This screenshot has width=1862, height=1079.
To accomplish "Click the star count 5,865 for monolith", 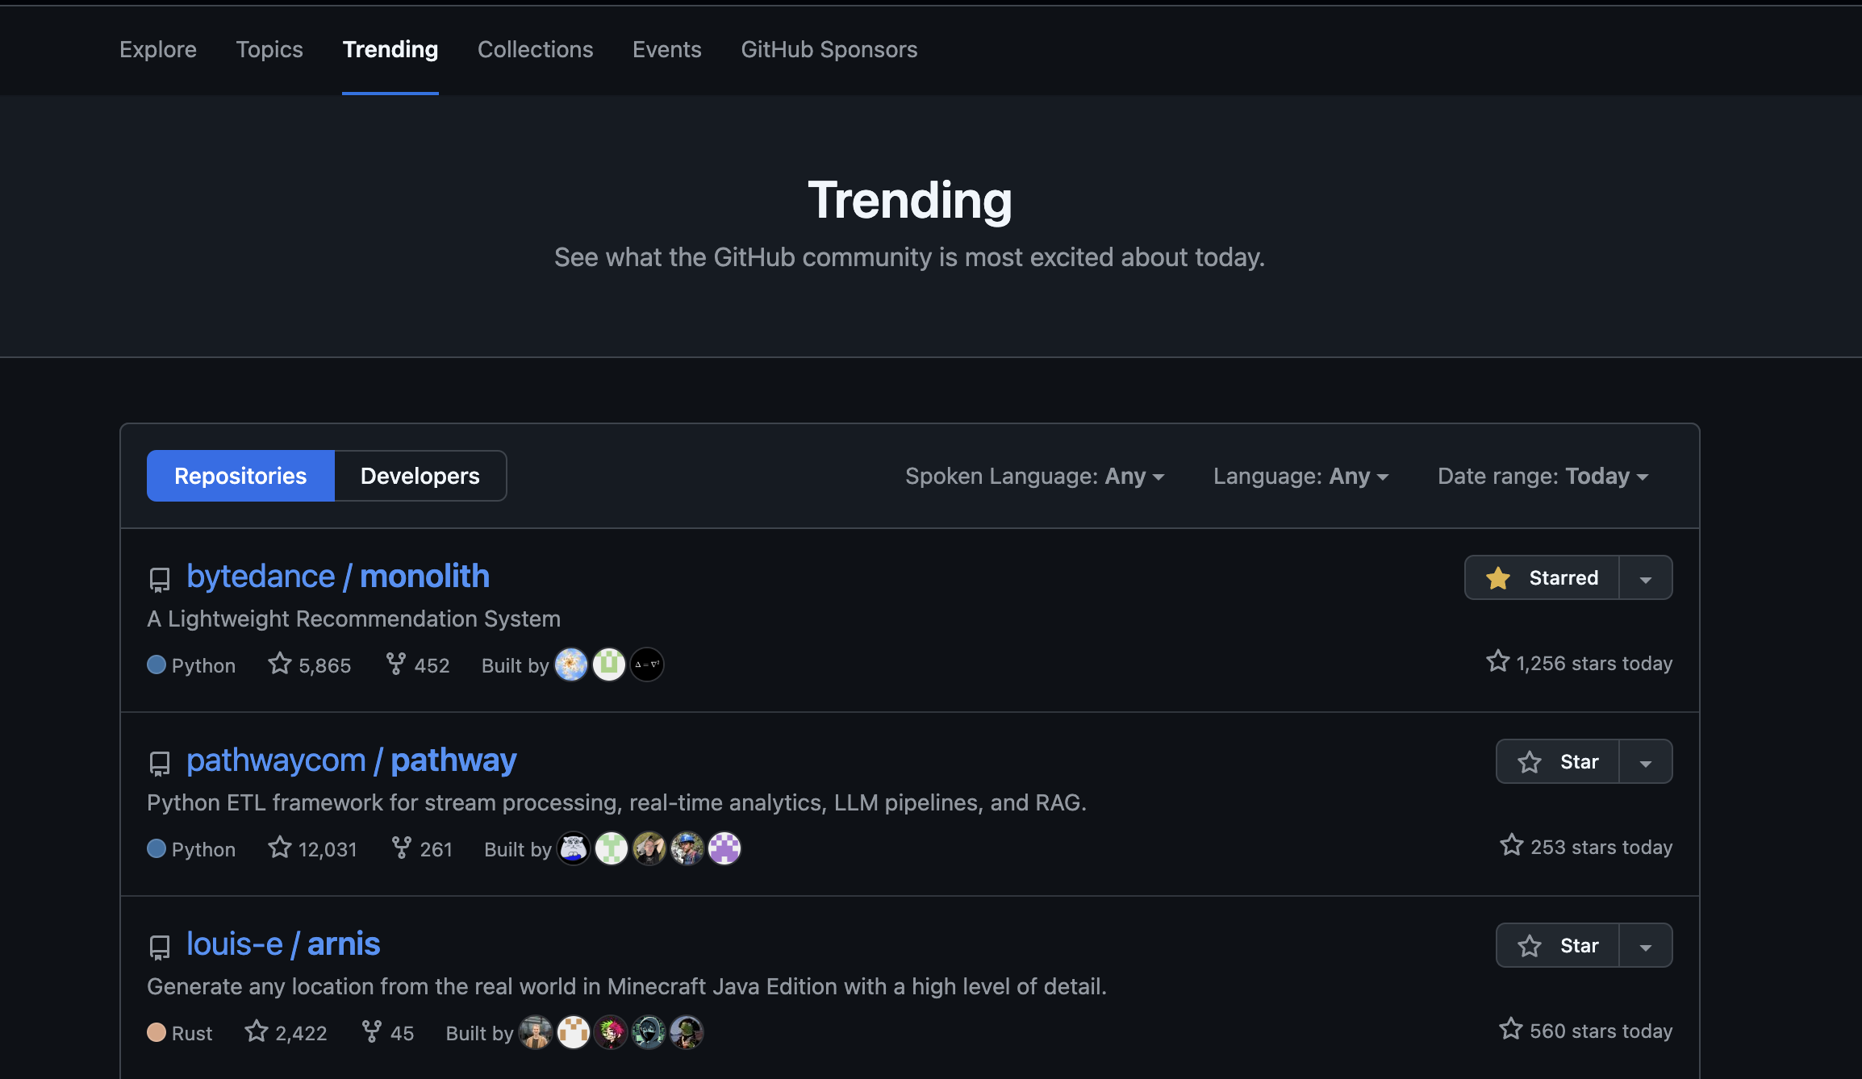I will click(310, 664).
